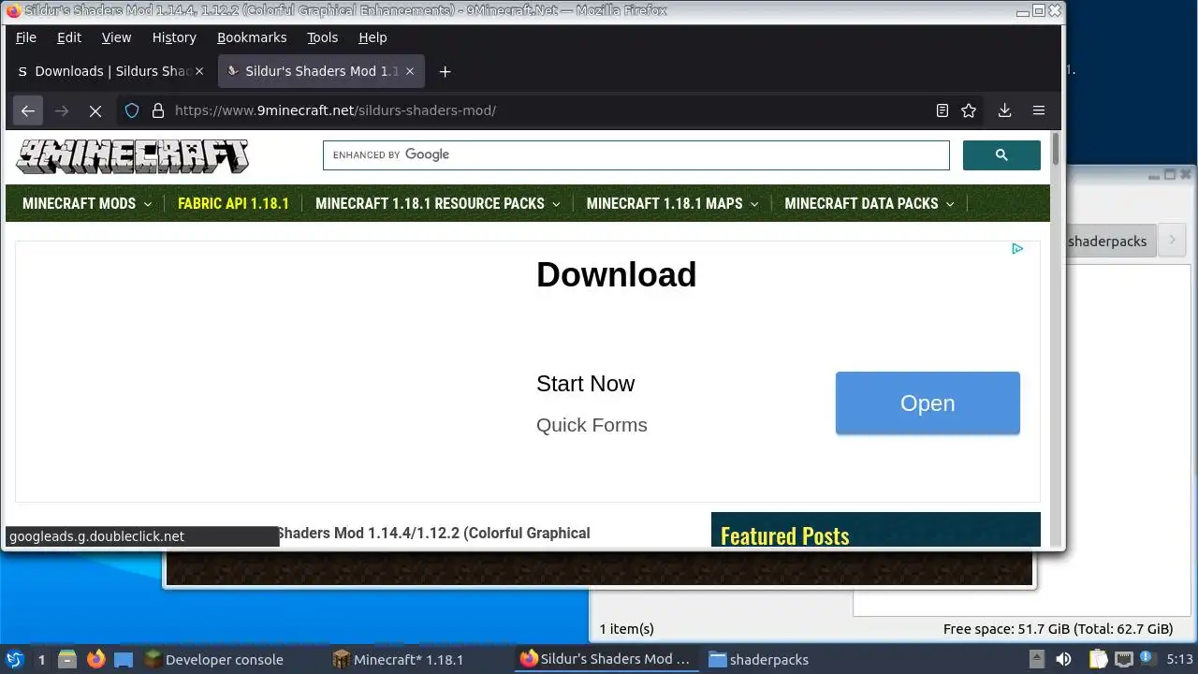Click the Google search magnifier button
1198x674 pixels.
tap(1001, 155)
